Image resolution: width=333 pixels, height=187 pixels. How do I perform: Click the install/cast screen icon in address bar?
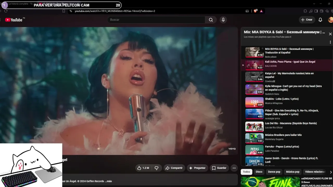pyautogui.click(x=247, y=11)
